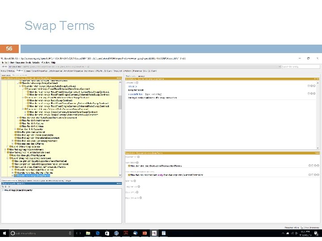The width and height of the screenshot is (322, 241).
Task: Open the Refactor menu
Action: pyautogui.click(x=36, y=62)
